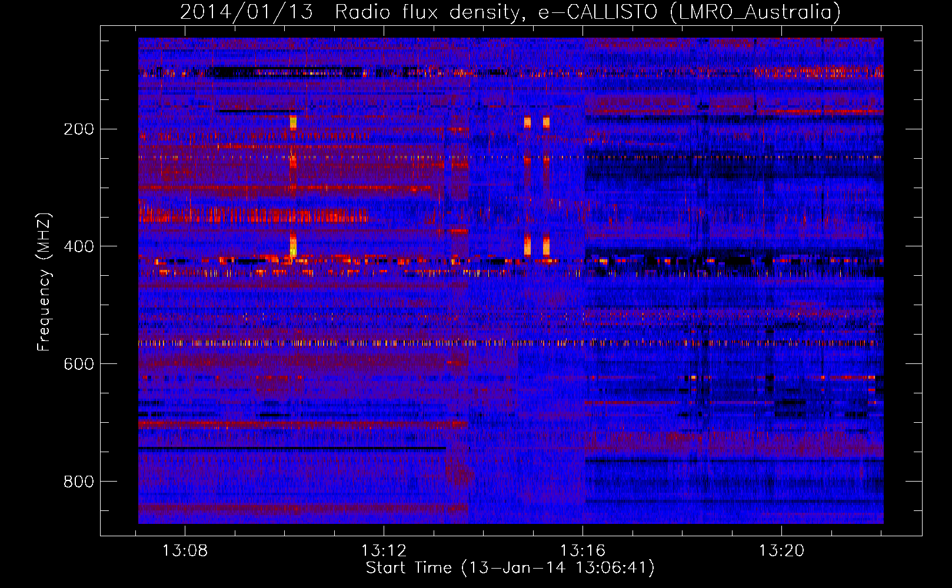
Task: Click the plot title '2014/01/13 Radio flux density'
Action: pos(510,12)
